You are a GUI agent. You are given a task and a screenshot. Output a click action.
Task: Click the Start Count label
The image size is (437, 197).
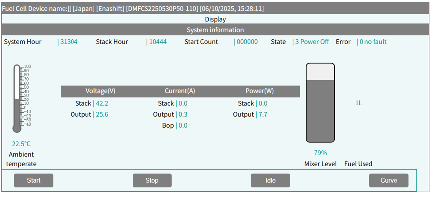click(201, 42)
